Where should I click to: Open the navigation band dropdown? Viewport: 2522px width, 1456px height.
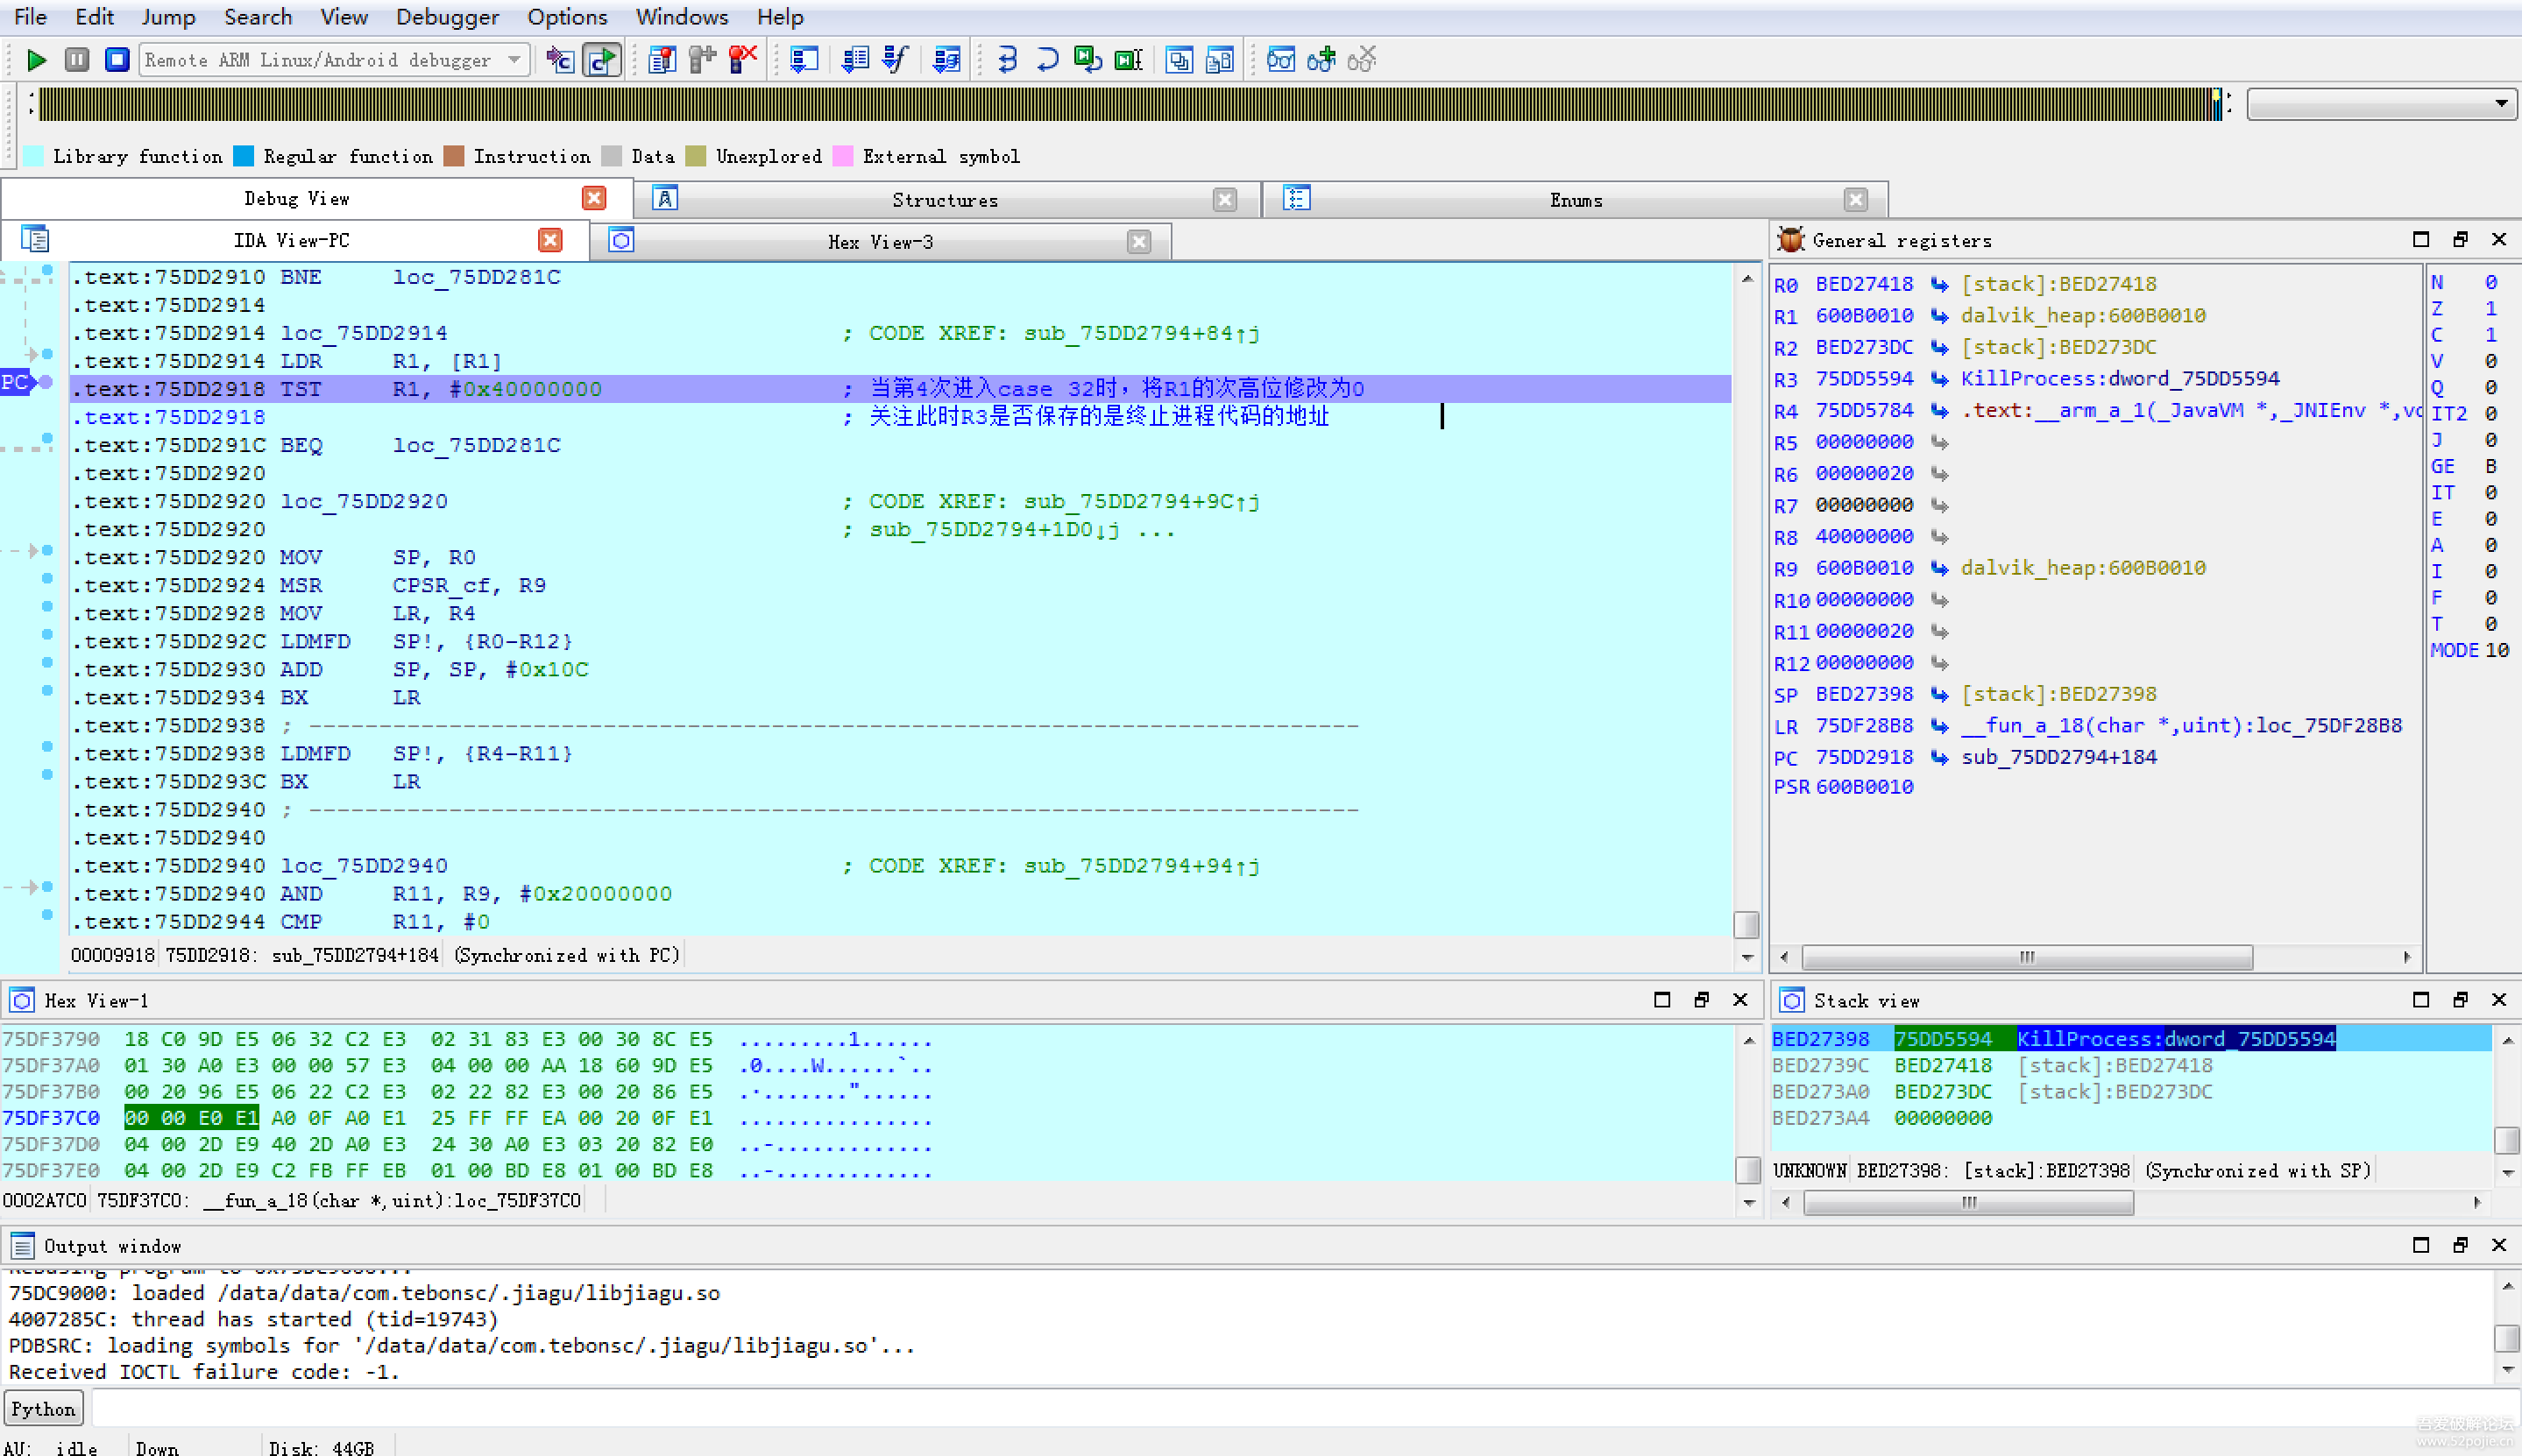point(2500,103)
